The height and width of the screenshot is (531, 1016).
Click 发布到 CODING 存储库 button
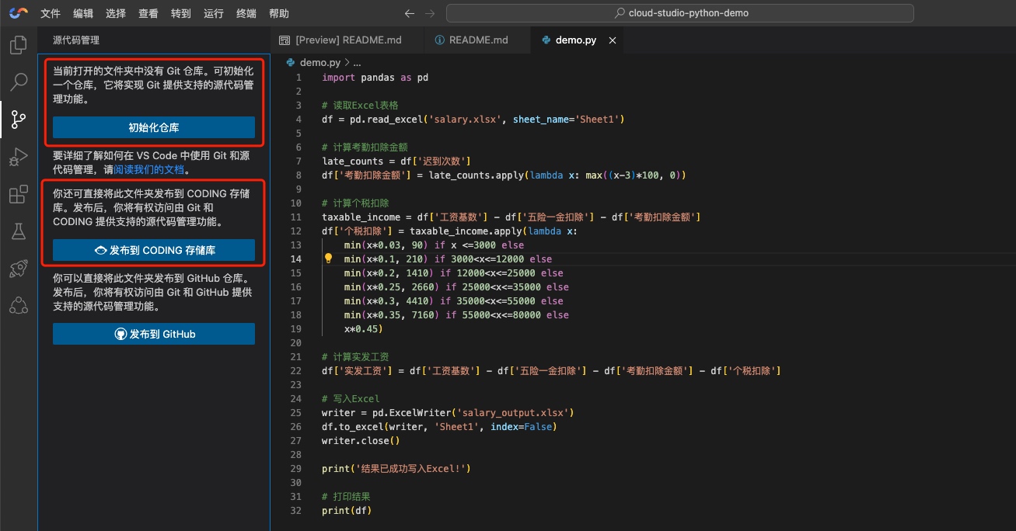coord(154,250)
